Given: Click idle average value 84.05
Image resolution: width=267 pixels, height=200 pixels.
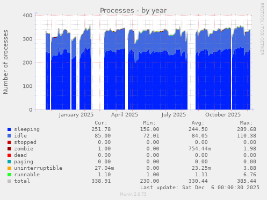Looking at the screenshot, I should coord(200,136).
